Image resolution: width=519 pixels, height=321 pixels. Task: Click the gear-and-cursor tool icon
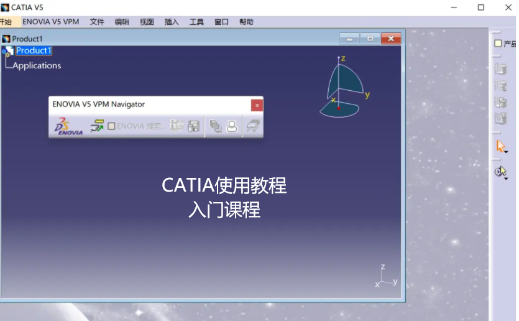[500, 172]
